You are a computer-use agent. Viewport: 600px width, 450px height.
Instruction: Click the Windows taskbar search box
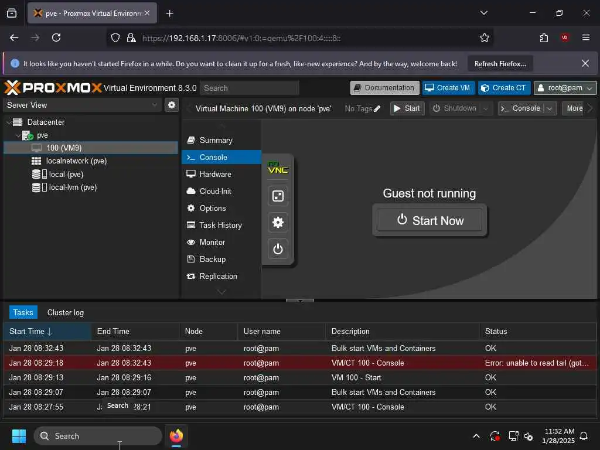tap(98, 436)
